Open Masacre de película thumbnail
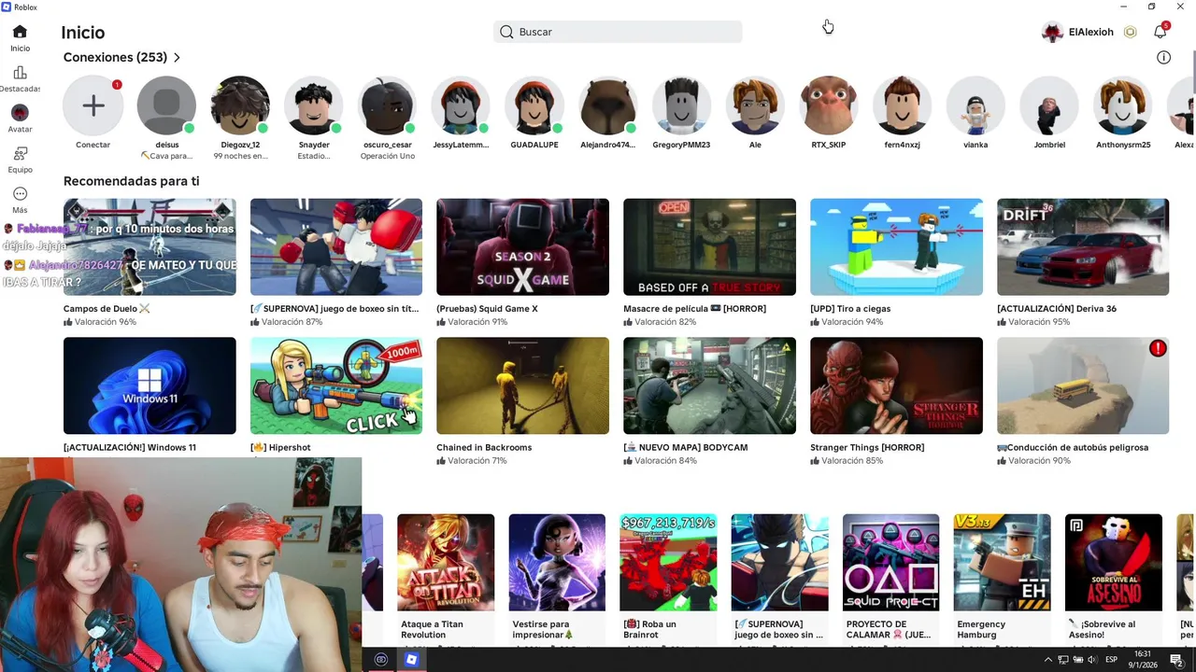Screen dimensions: 1196x672 click(x=709, y=246)
